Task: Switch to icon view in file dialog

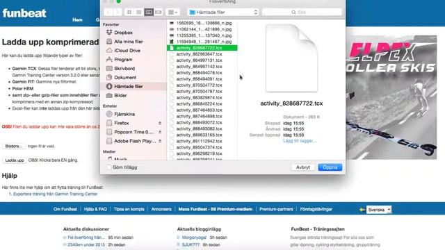Action: pyautogui.click(x=129, y=12)
